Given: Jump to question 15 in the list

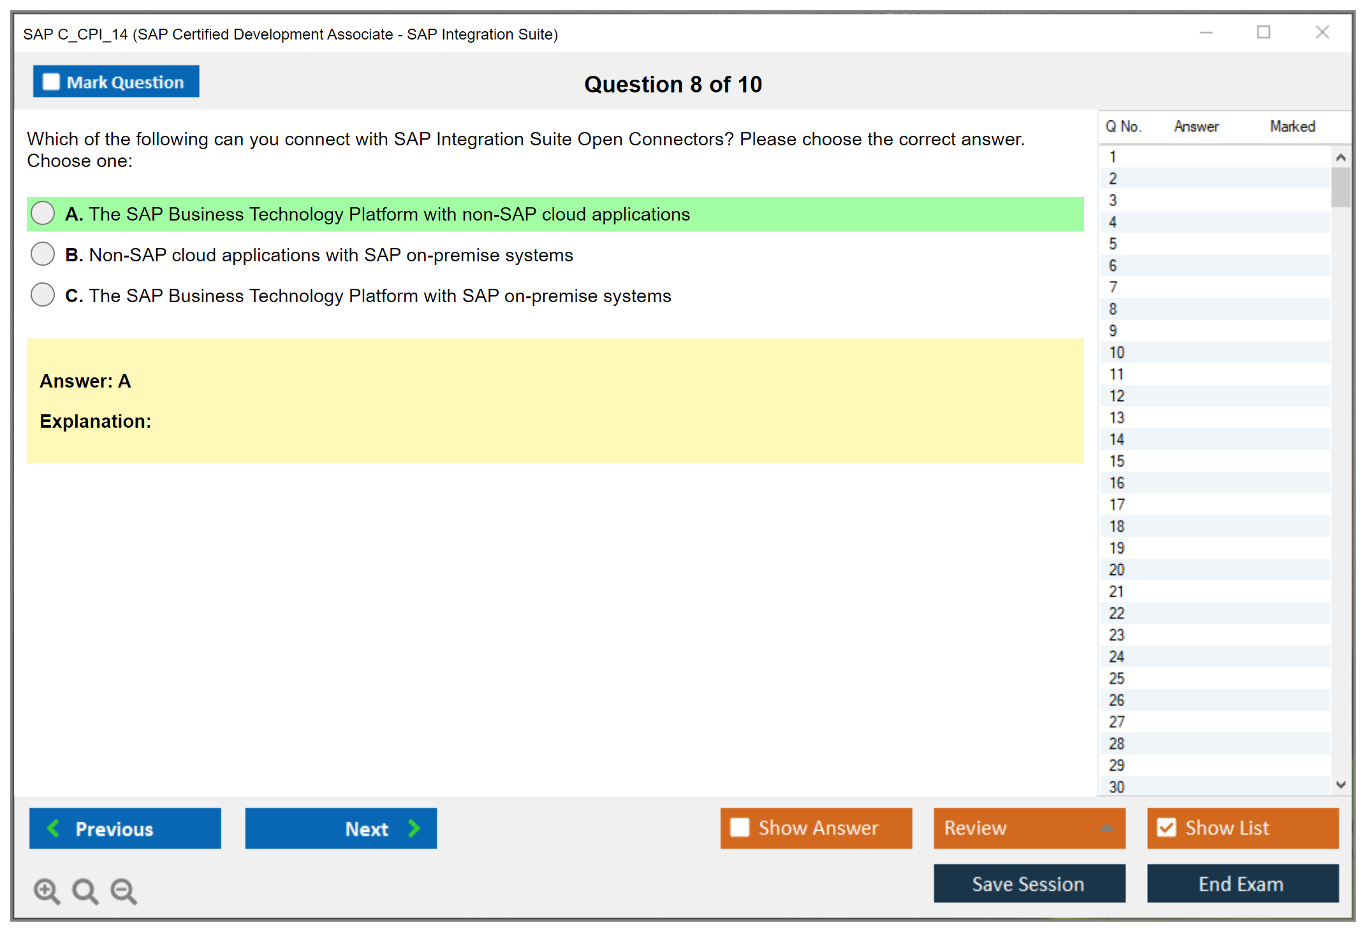Looking at the screenshot, I should 1117,461.
